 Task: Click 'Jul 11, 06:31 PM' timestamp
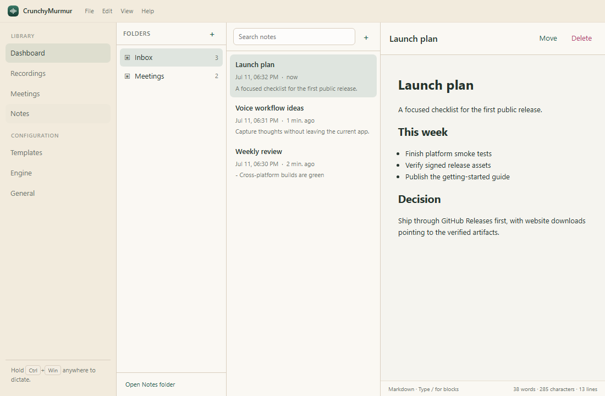point(257,120)
